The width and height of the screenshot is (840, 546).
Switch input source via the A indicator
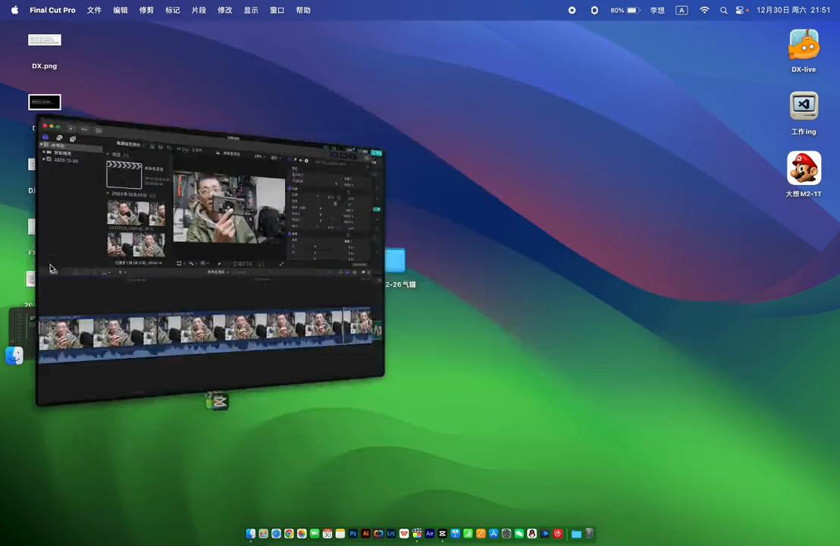(682, 10)
